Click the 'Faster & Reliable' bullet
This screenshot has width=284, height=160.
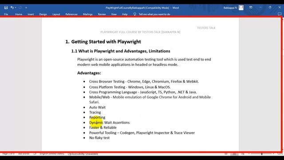(x=103, y=128)
